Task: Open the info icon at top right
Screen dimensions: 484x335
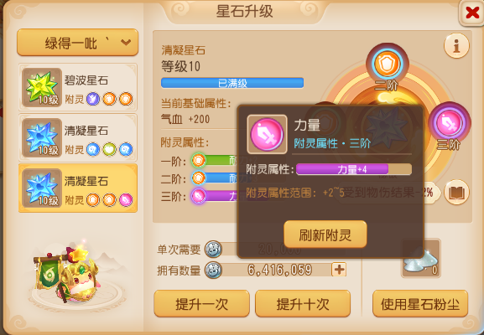Action: (456, 45)
